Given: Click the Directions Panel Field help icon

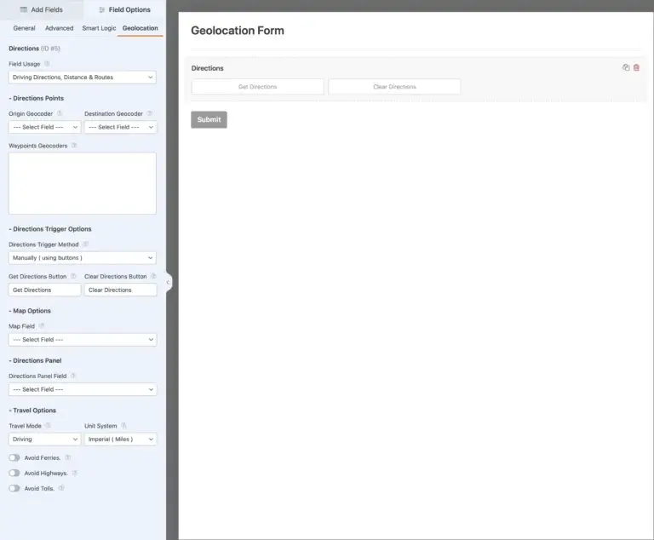Looking at the screenshot, I should 73,376.
